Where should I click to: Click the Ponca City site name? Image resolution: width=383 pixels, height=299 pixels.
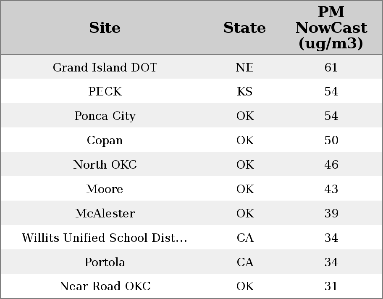105,116
